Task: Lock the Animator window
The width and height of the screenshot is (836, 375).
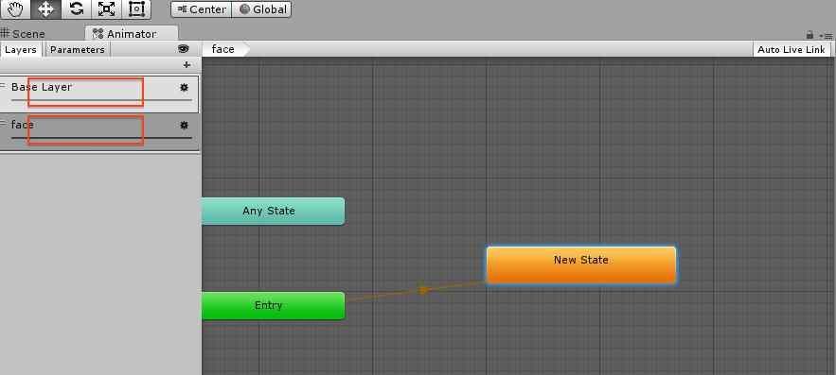Action: (809, 35)
